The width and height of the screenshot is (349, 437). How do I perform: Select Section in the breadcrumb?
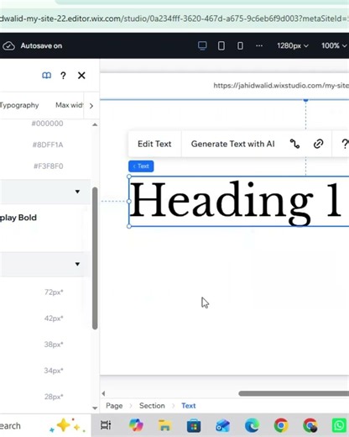coord(152,406)
